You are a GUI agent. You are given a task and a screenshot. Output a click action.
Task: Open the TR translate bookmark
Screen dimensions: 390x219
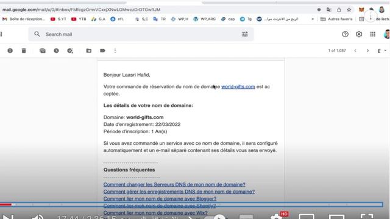(x=160, y=19)
